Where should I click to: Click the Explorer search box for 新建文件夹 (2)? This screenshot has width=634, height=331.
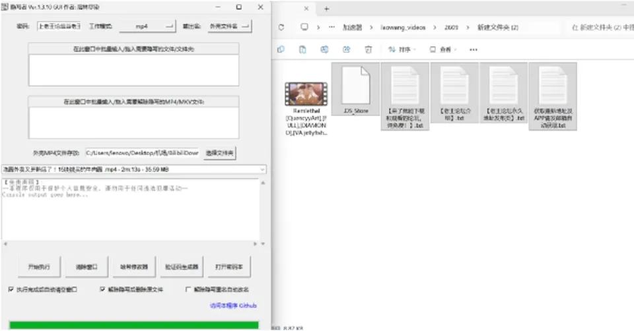click(600, 28)
